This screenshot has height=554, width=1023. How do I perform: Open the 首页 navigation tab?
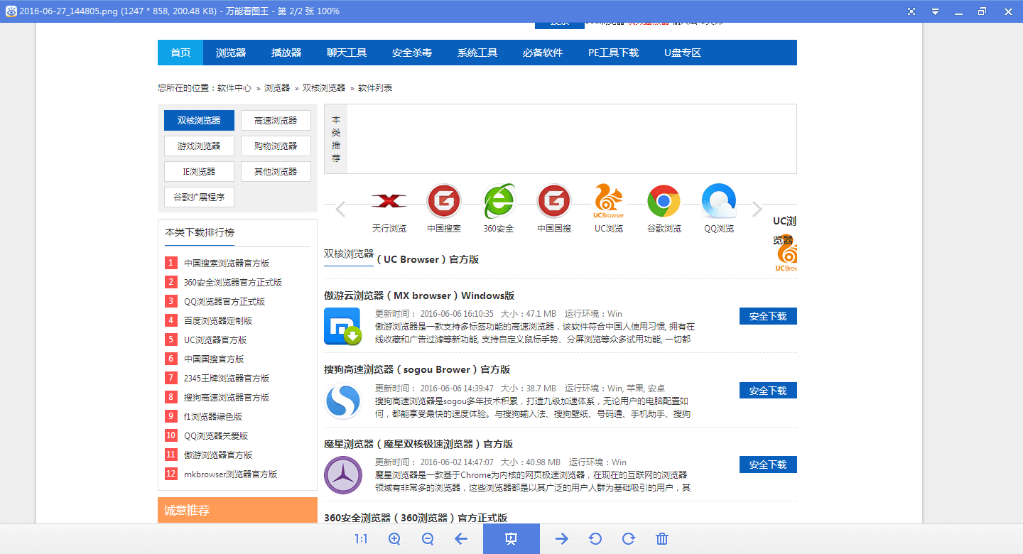[180, 53]
